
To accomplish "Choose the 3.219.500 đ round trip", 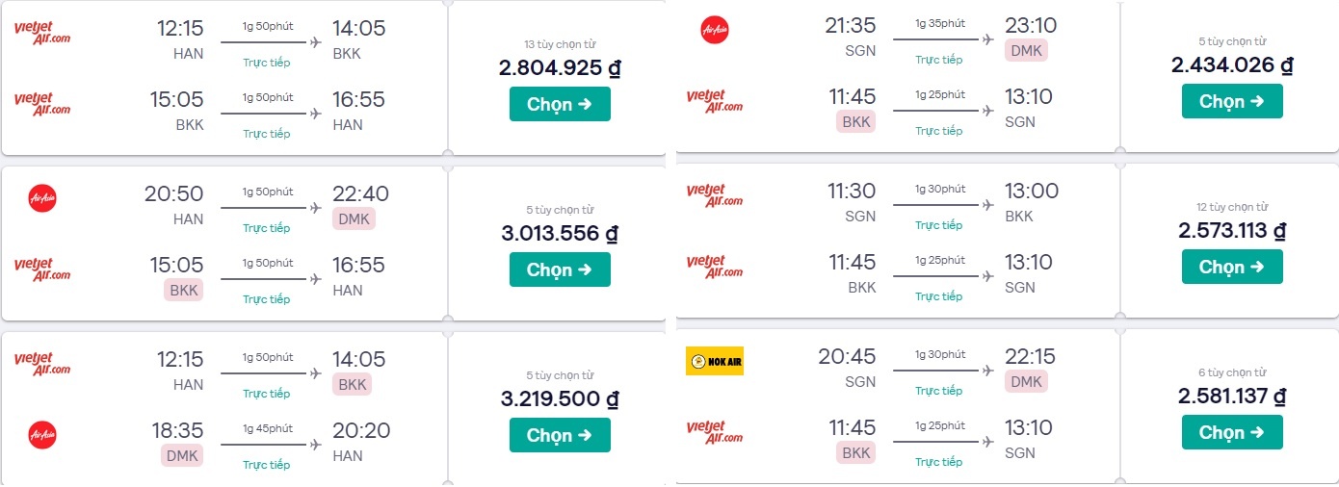I will pyautogui.click(x=560, y=435).
